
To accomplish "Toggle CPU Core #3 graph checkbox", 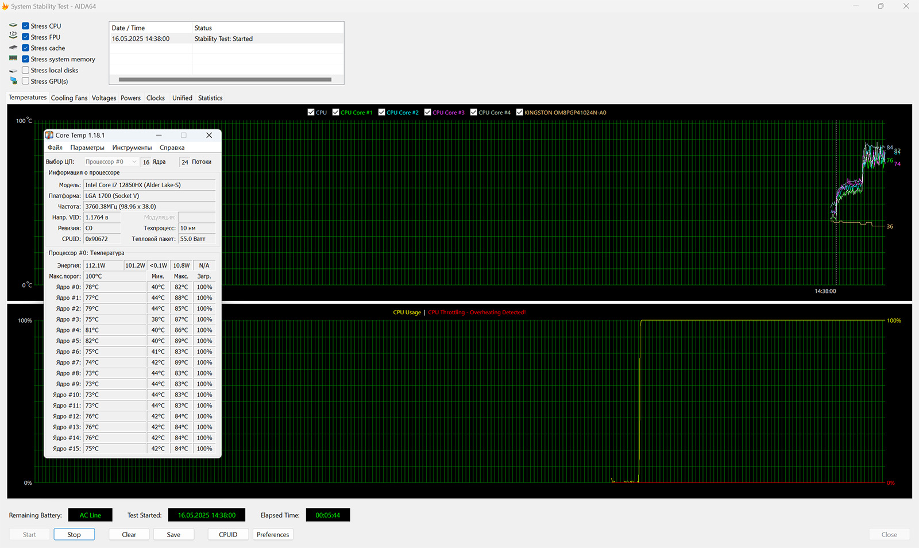I will (427, 112).
